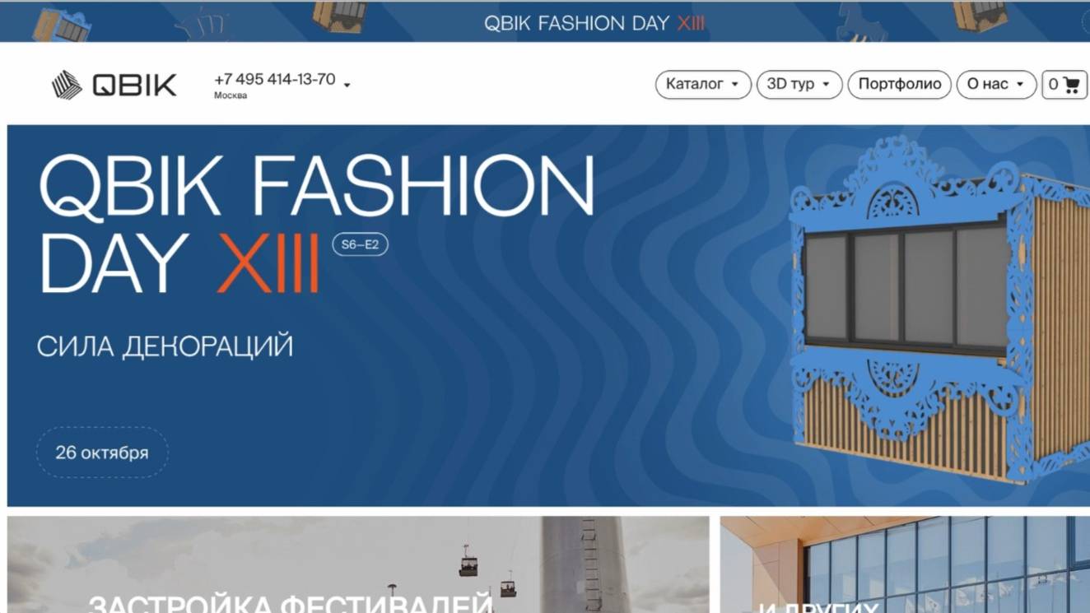1090x613 pixels.
Task: Expand the О нас menu
Action: click(996, 84)
